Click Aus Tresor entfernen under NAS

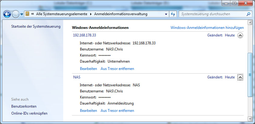(117, 111)
